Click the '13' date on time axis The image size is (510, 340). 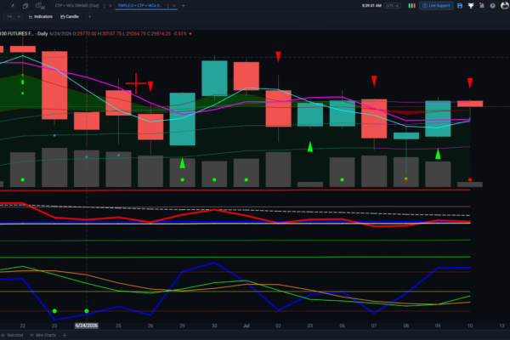[x=501, y=326]
